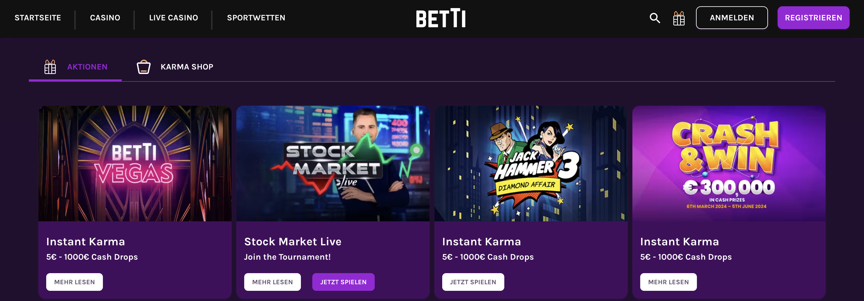The width and height of the screenshot is (864, 301).
Task: Navigate to Sportwetten
Action: [x=256, y=18]
